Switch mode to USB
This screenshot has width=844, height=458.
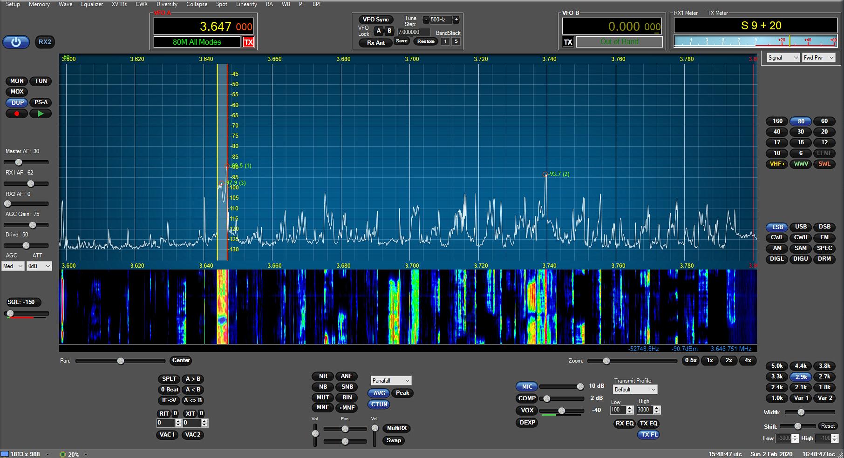click(x=801, y=227)
